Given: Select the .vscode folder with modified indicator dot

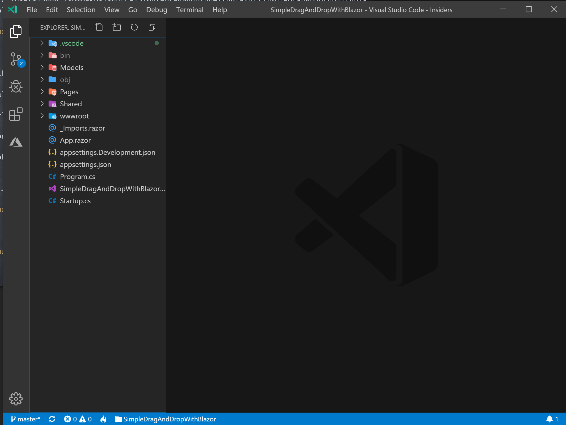Looking at the screenshot, I should [x=72, y=43].
